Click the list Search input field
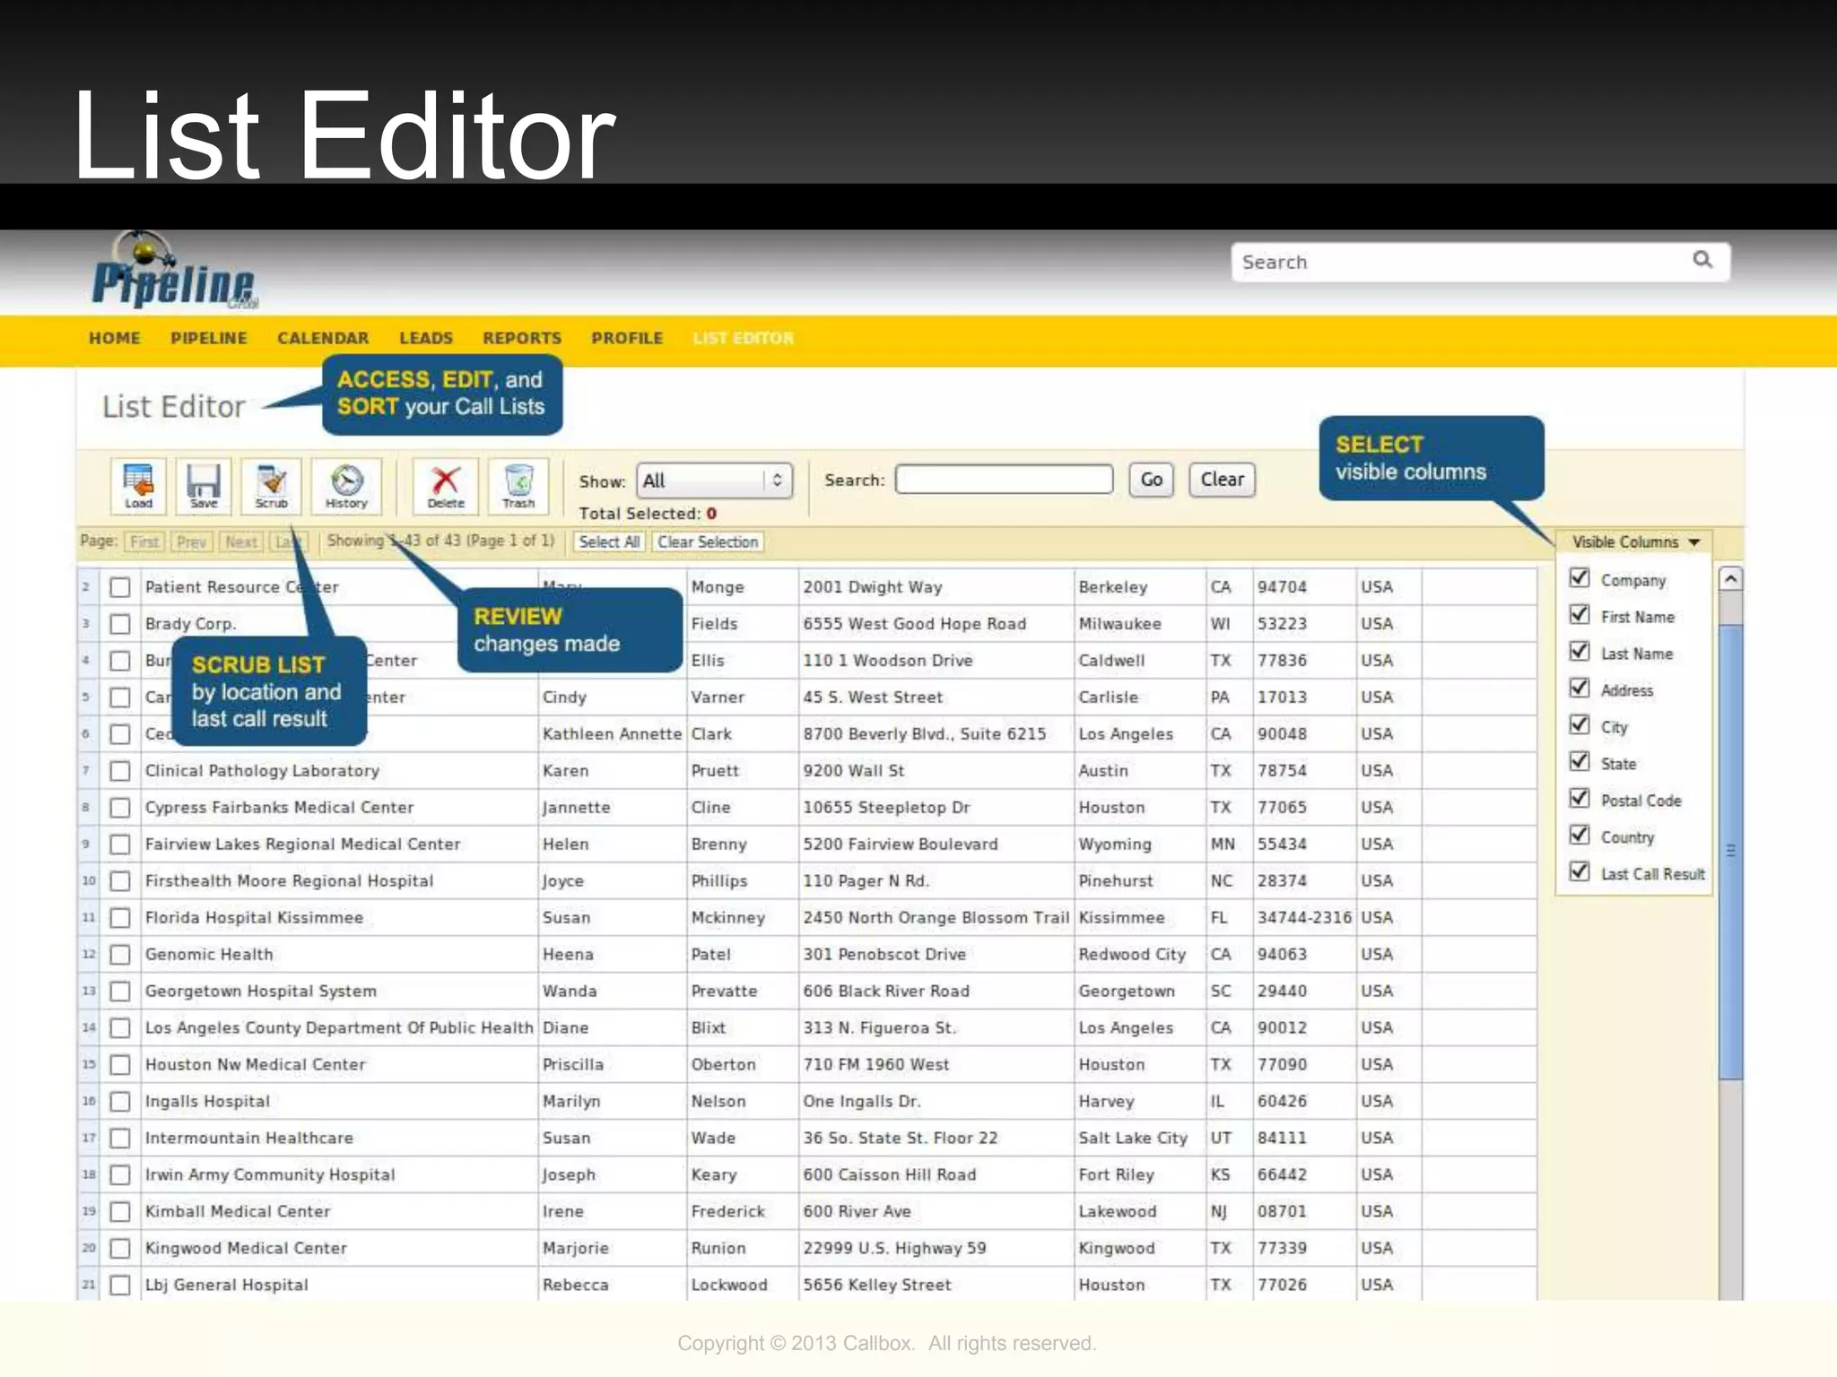 (1004, 480)
